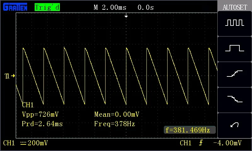Select single-cycle pulse autoset icon
The height and width of the screenshot is (151, 252).
tap(234, 48)
